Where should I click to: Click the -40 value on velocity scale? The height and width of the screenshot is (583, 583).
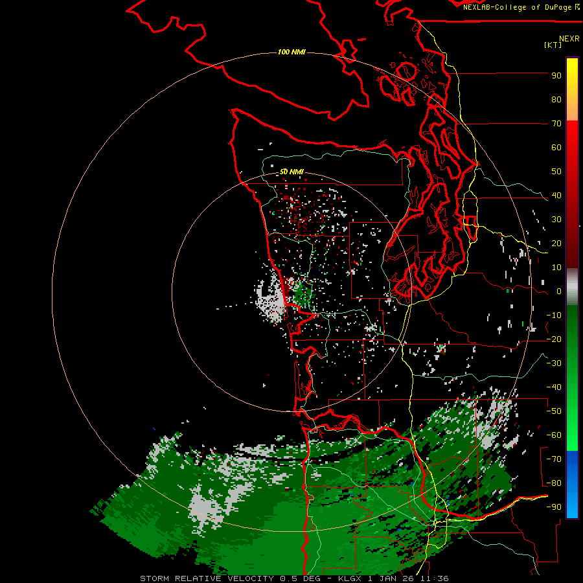(554, 387)
